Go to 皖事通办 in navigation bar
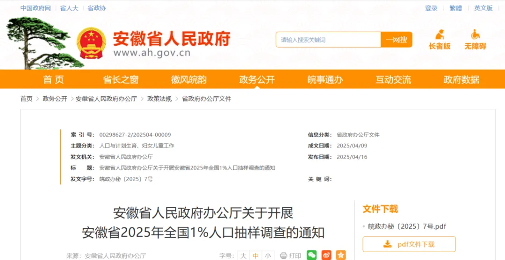Screen dimensions: 505x260 325,79
